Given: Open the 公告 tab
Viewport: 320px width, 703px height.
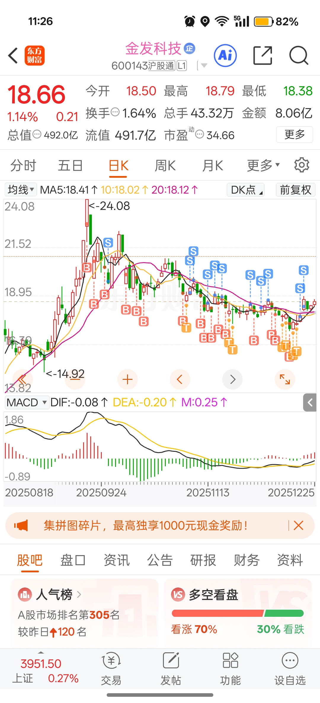Looking at the screenshot, I should pos(160,560).
